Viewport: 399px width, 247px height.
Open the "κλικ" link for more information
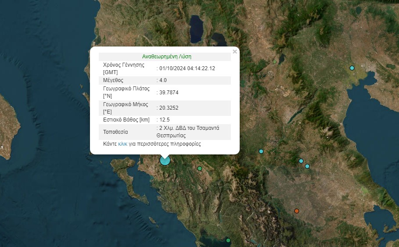click(122, 144)
